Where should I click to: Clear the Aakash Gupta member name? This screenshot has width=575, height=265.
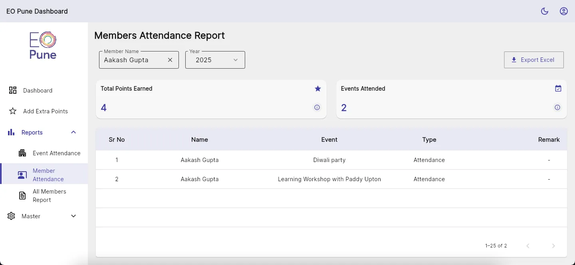(x=170, y=60)
